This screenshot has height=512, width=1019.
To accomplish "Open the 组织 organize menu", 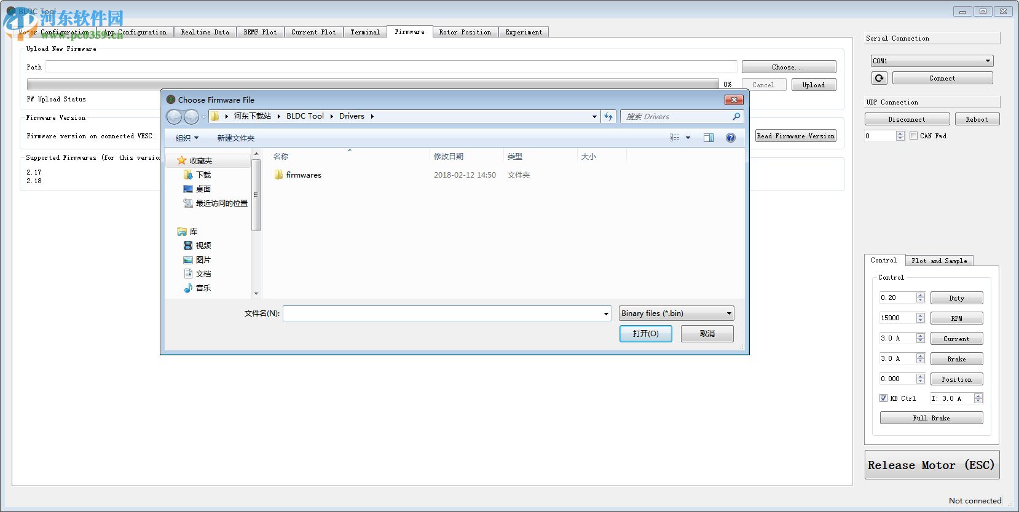I will [x=187, y=138].
